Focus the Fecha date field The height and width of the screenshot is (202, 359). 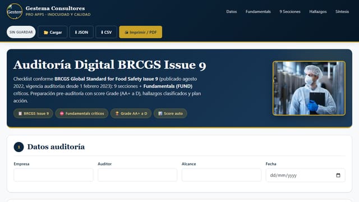[305, 175]
